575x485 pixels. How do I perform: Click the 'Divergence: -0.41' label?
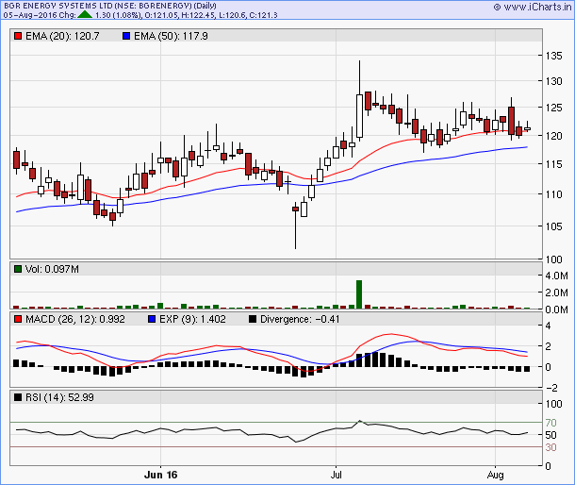(x=300, y=319)
